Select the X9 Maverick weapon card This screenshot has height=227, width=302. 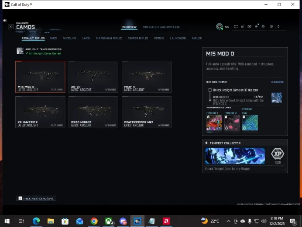(40, 112)
